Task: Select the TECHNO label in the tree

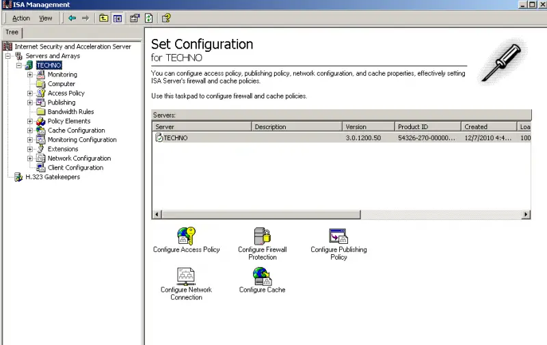Action: pos(49,65)
